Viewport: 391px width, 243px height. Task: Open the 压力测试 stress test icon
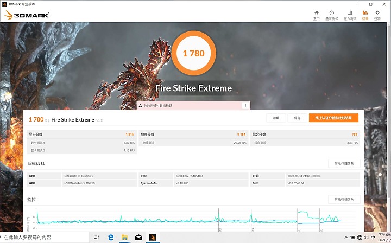[350, 15]
